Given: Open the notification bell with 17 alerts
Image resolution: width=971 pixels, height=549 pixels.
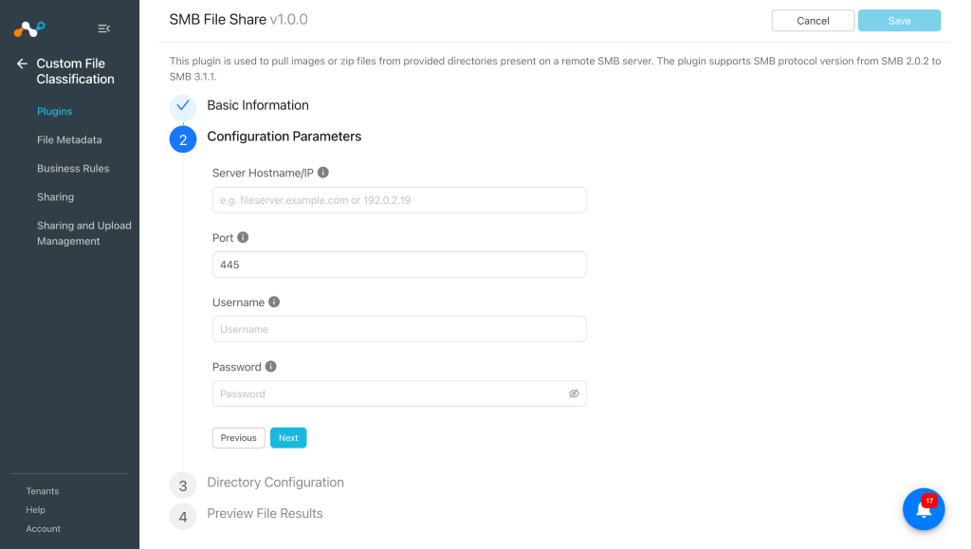Looking at the screenshot, I should tap(924, 509).
